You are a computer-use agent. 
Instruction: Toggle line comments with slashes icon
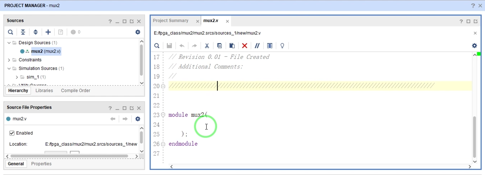pos(257,46)
